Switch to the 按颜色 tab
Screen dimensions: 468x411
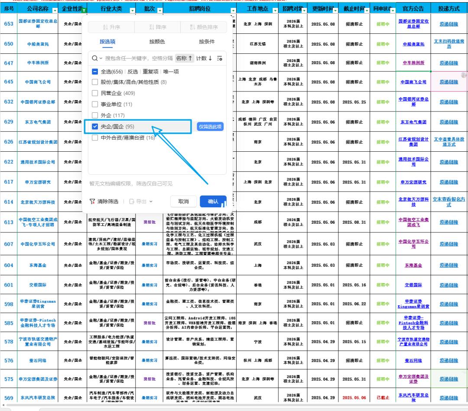click(x=157, y=42)
